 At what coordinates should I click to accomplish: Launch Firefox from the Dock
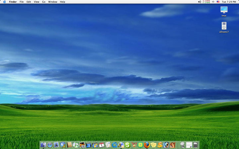(147, 145)
